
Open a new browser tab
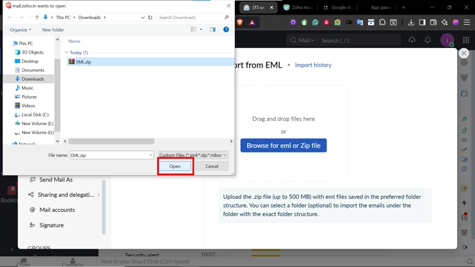tap(403, 7)
